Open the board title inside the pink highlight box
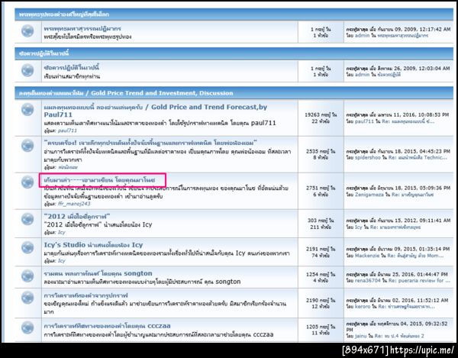The image size is (458, 358). (99, 180)
